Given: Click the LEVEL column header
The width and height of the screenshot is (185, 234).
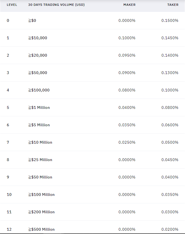Looking at the screenshot, I should (x=12, y=5).
